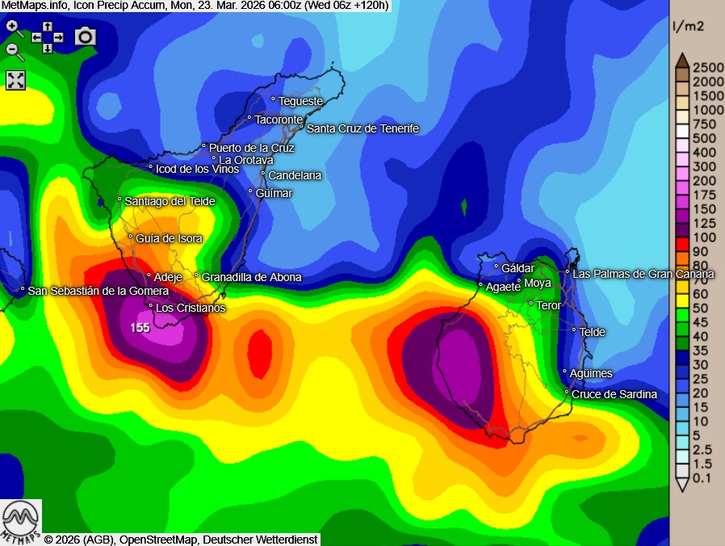Take a snapshot with the camera icon
The height and width of the screenshot is (546, 725).
(85, 36)
